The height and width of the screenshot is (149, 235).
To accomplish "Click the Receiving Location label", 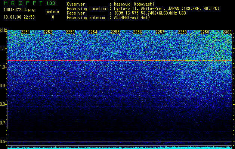I will (x=87, y=9).
